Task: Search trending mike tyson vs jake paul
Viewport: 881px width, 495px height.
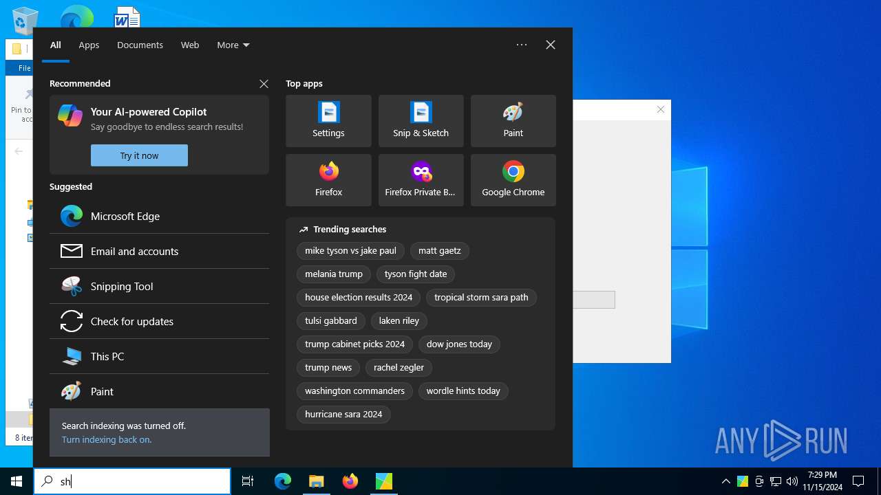Action: click(x=350, y=251)
